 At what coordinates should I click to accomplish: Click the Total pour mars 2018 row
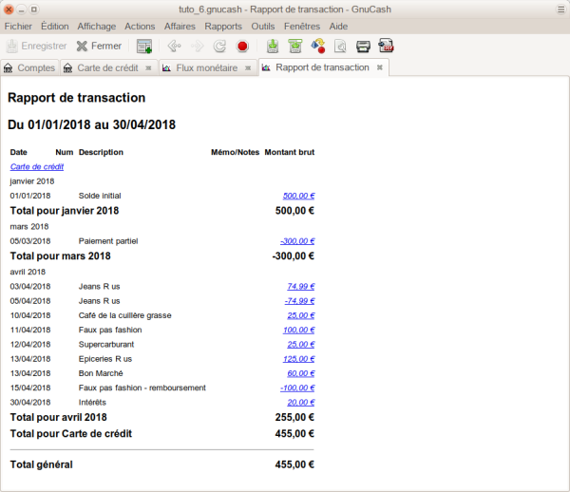pos(162,256)
